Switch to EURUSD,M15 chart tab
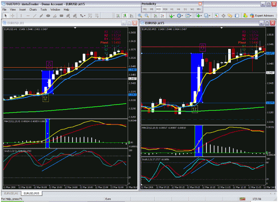 [32, 193]
